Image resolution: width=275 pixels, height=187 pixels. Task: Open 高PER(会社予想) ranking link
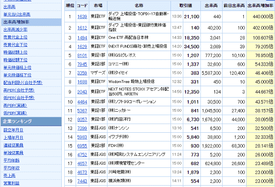[19, 90]
